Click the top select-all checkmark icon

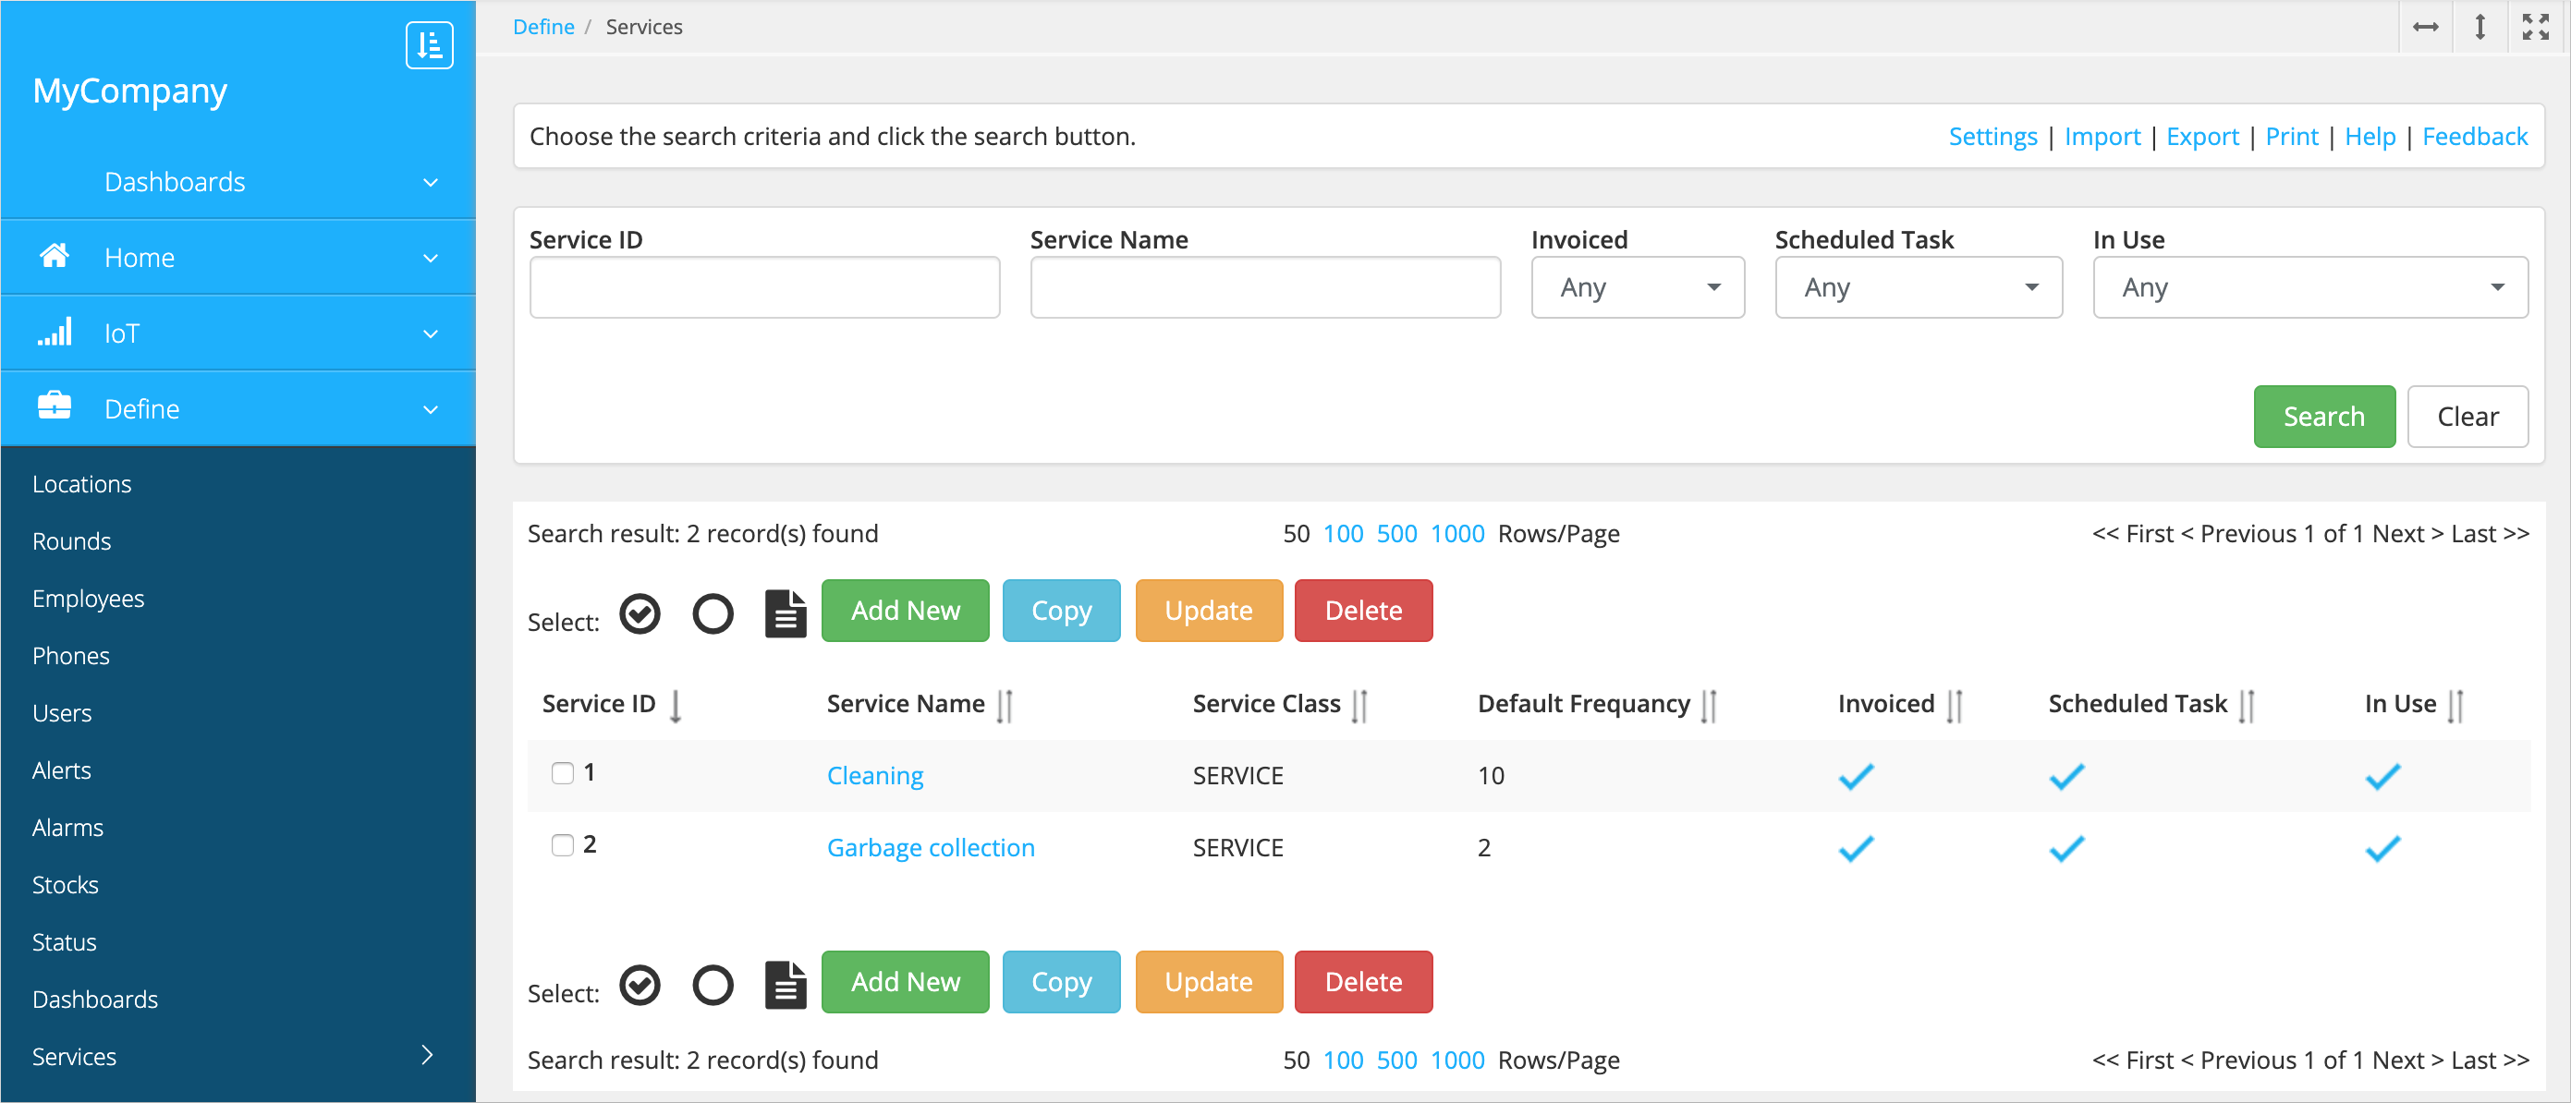640,613
